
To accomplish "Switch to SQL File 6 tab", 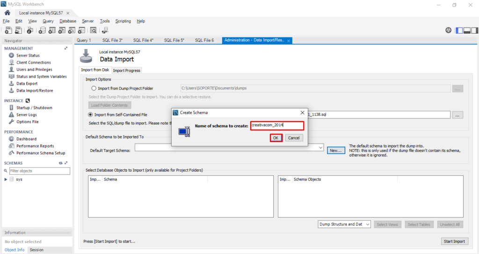I will click(204, 40).
